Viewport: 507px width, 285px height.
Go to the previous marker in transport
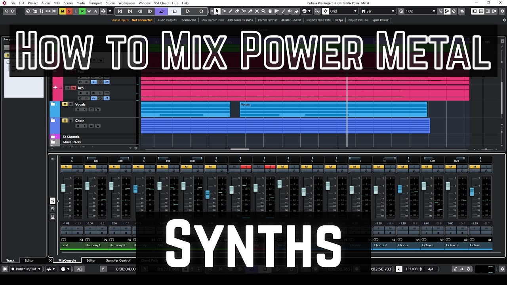point(120,11)
